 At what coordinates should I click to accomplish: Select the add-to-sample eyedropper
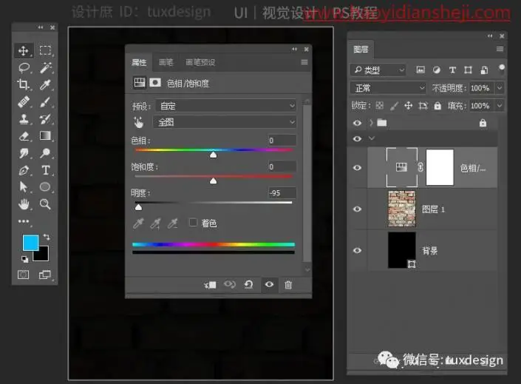point(155,223)
